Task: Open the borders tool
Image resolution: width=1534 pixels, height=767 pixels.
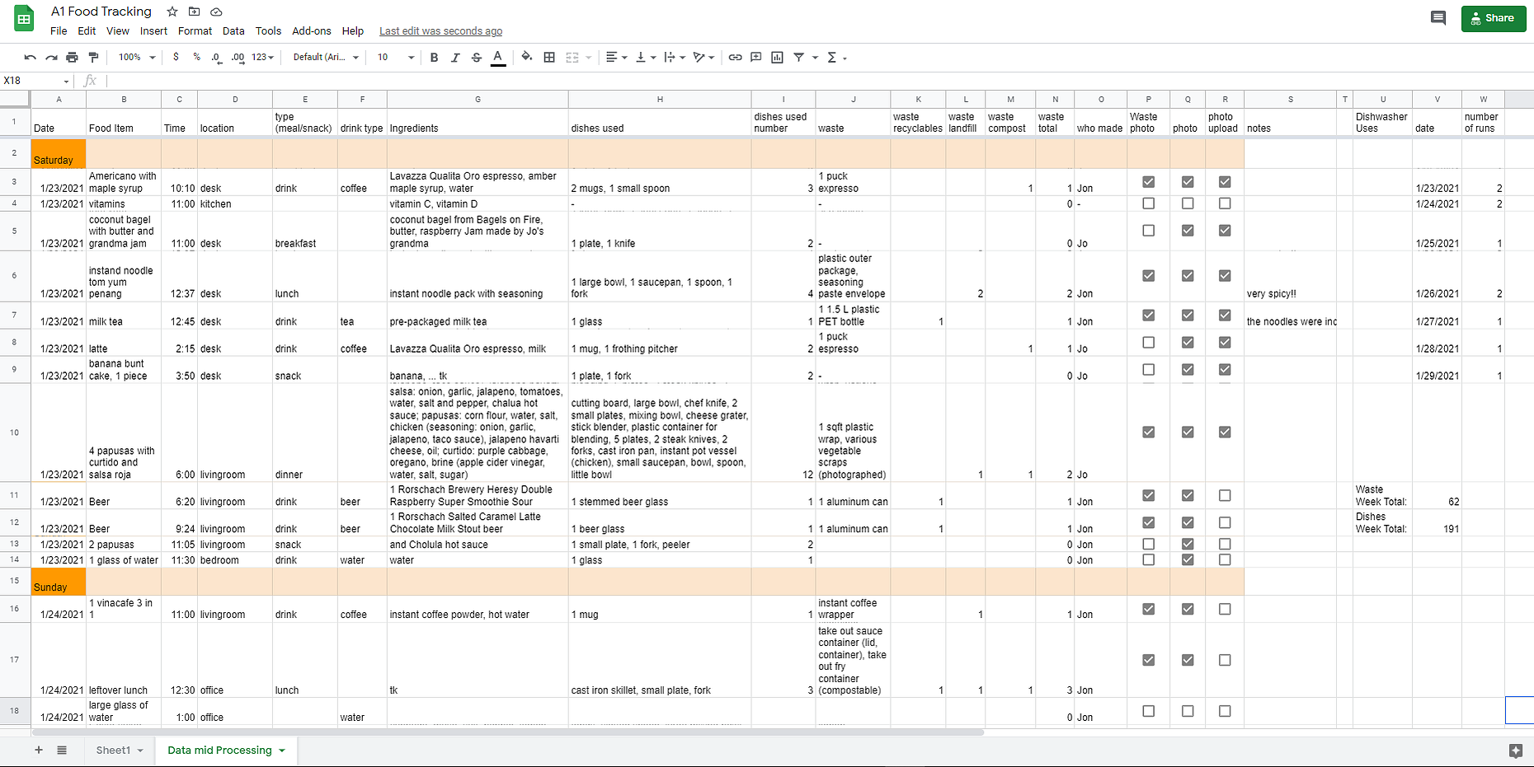Action: (549, 58)
